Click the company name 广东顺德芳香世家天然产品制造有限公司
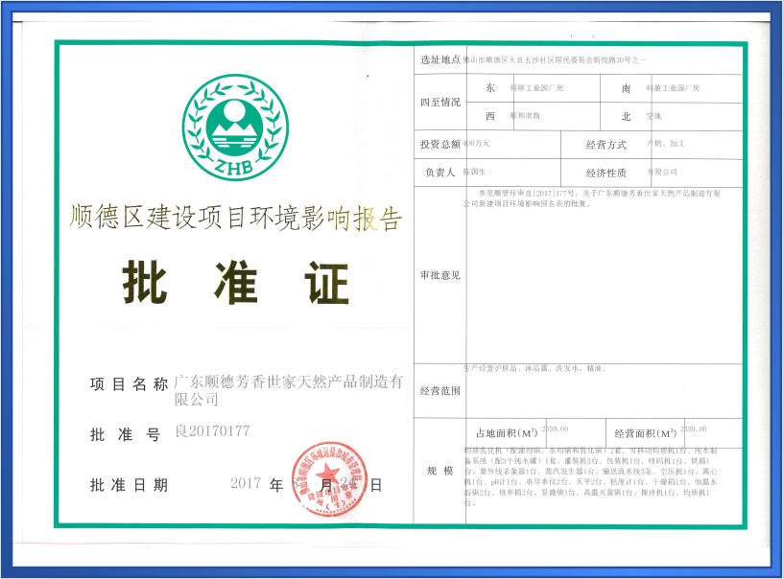Viewport: 783px width, 579px height. 288,390
